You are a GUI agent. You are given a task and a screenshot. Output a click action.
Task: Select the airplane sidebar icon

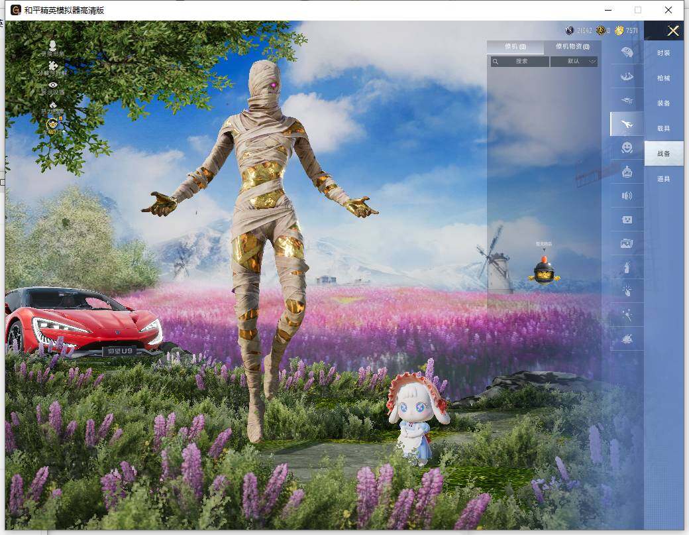pos(627,124)
